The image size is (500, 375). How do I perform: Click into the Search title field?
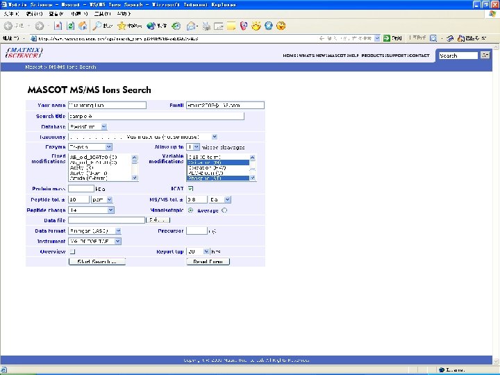coord(156,116)
